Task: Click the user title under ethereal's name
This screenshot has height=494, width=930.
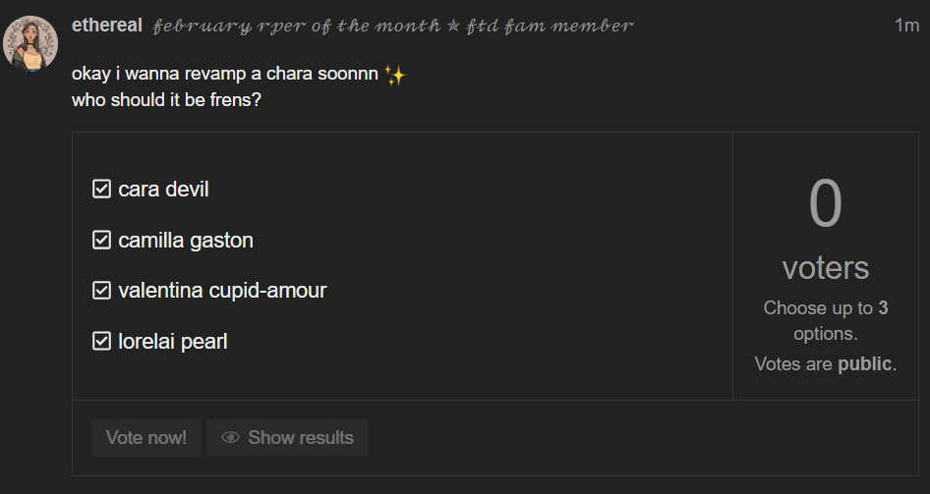Action: tap(393, 27)
